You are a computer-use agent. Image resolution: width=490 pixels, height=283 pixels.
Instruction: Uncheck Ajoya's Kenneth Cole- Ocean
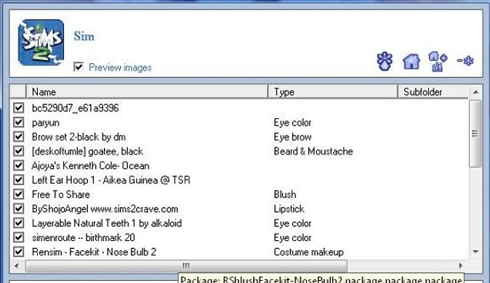[x=18, y=165]
